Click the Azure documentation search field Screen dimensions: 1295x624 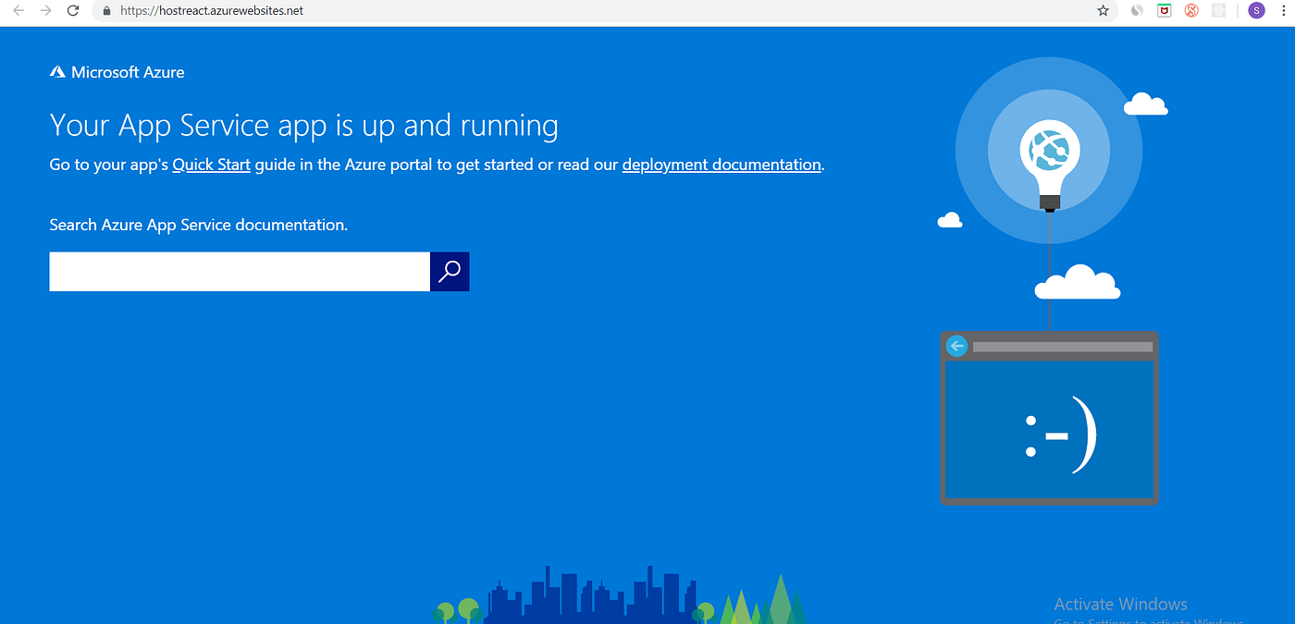239,271
